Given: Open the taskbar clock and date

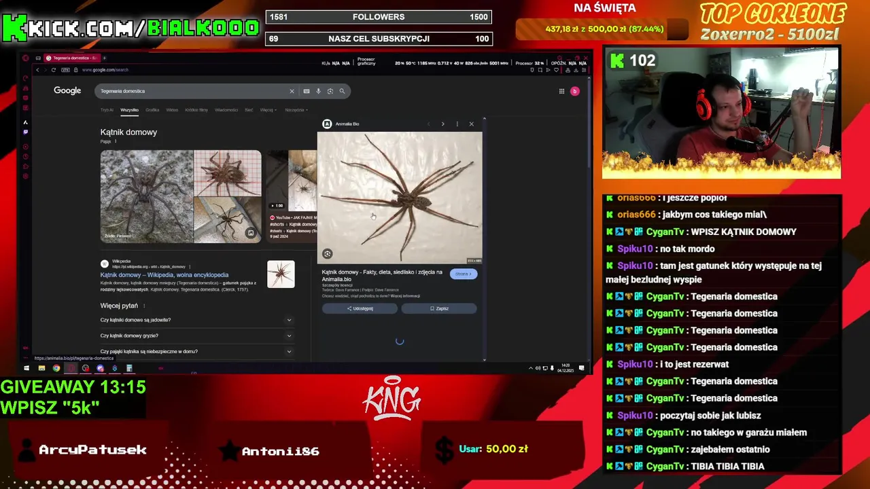Looking at the screenshot, I should (x=565, y=368).
